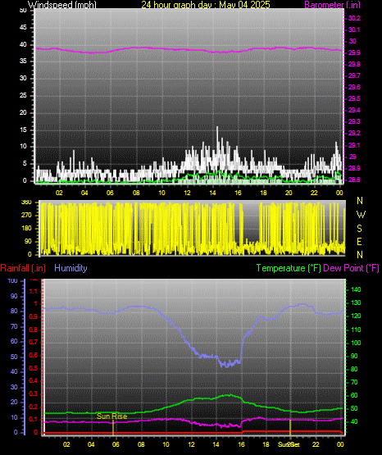This screenshot has height=455, width=382.
Task: Click the red "Rainfall (.in)" legend label
Action: (x=23, y=268)
